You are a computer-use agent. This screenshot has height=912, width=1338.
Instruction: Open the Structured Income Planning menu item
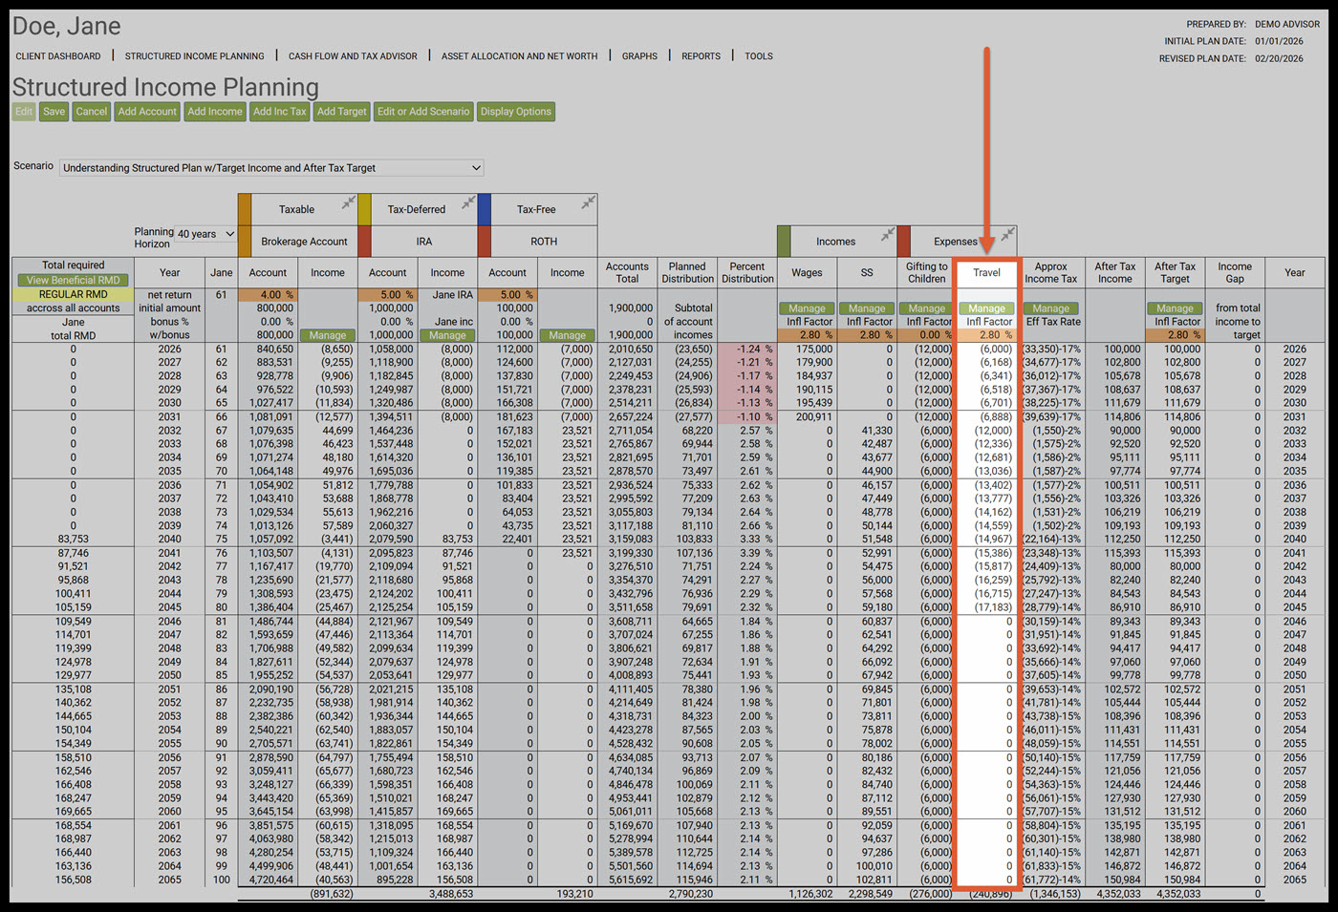[x=195, y=56]
